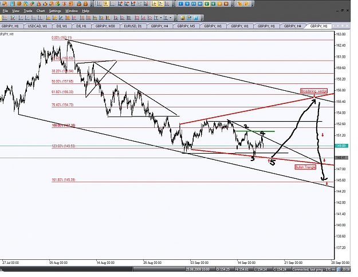Switch chart to green 4 hour timeframe
Screen dimensions: 358x277
[213, 3]
